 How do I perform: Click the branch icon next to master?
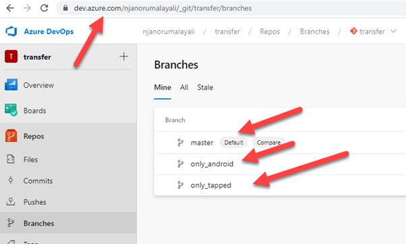point(180,143)
